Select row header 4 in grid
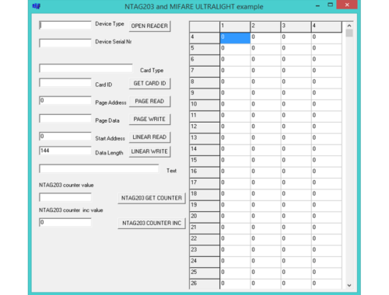The height and width of the screenshot is (295, 389). pyautogui.click(x=205, y=38)
